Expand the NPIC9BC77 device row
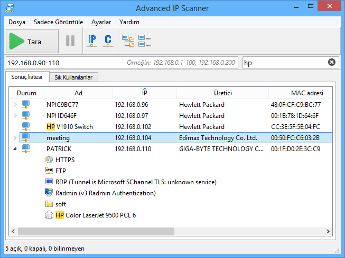 click(15, 105)
